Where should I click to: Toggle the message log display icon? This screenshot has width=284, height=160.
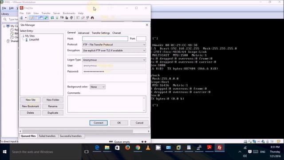tap(32, 18)
